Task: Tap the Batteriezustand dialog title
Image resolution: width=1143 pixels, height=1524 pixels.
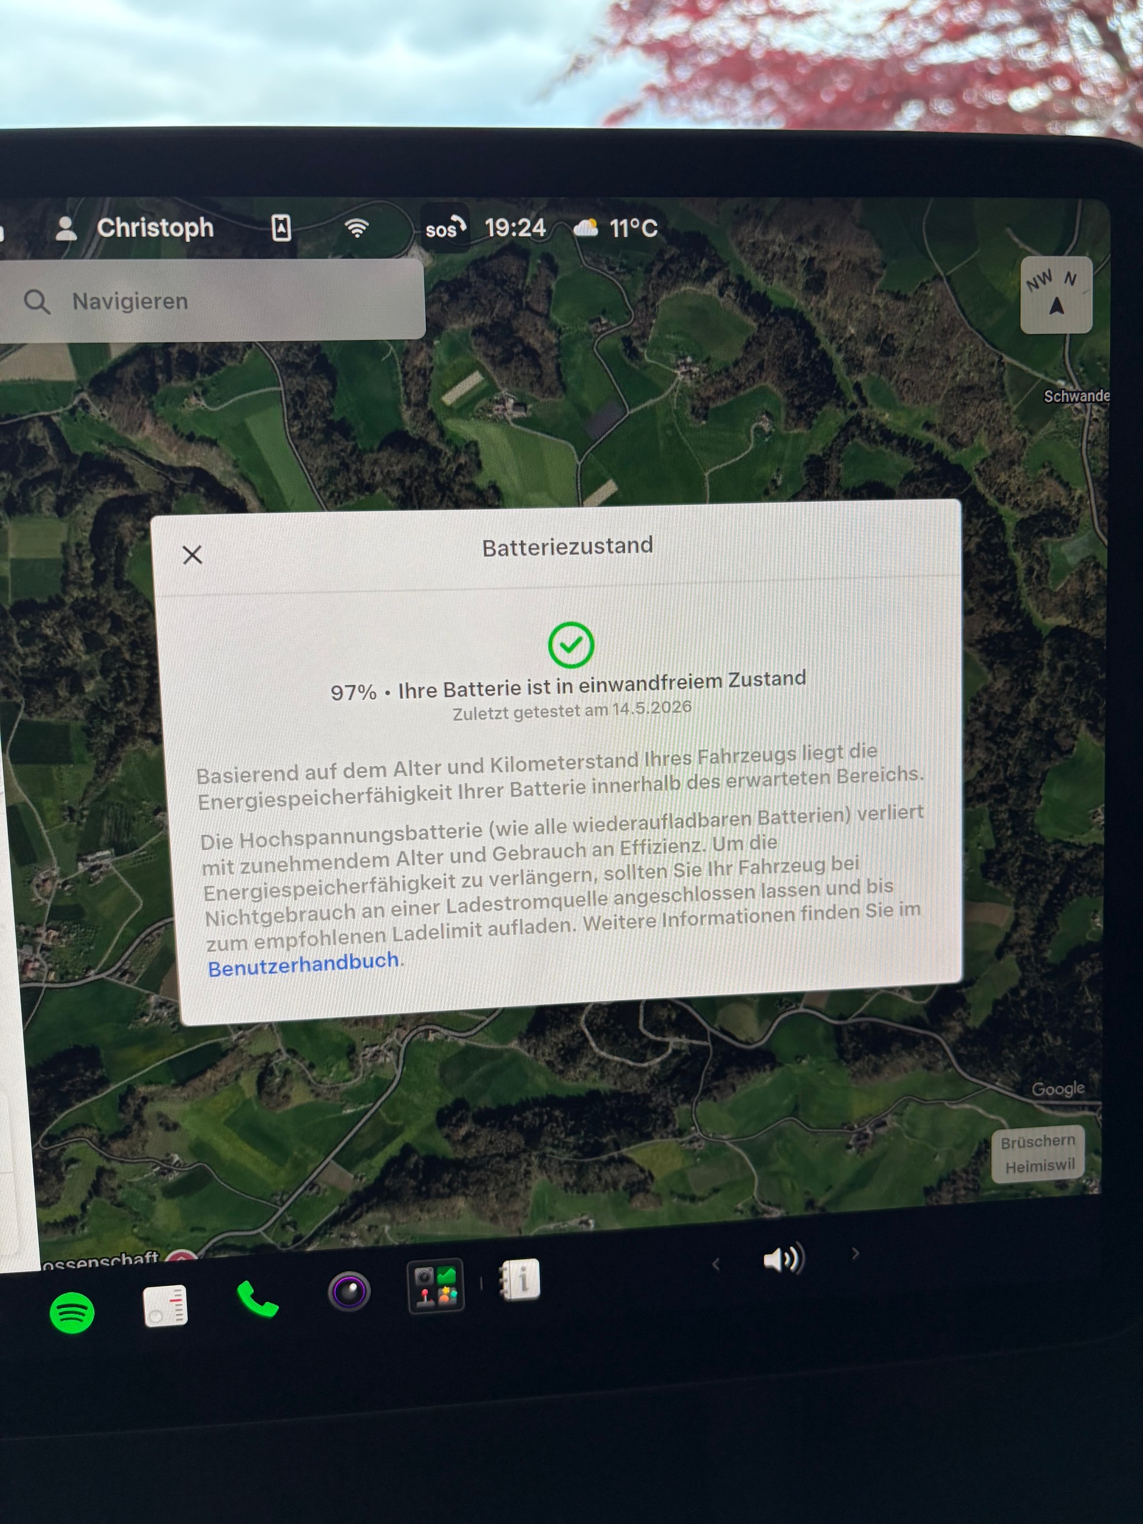Action: pyautogui.click(x=567, y=546)
